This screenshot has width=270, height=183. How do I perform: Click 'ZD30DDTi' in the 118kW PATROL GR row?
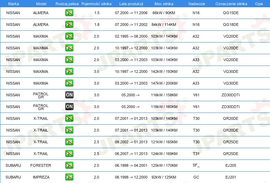point(231,107)
